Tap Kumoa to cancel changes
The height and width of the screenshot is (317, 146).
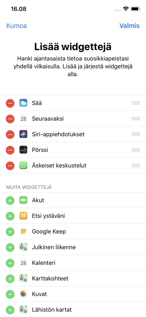(x=17, y=26)
